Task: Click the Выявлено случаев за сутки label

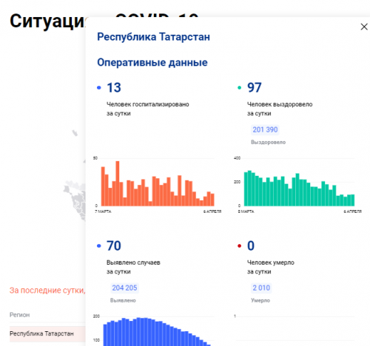Action: pyautogui.click(x=133, y=267)
